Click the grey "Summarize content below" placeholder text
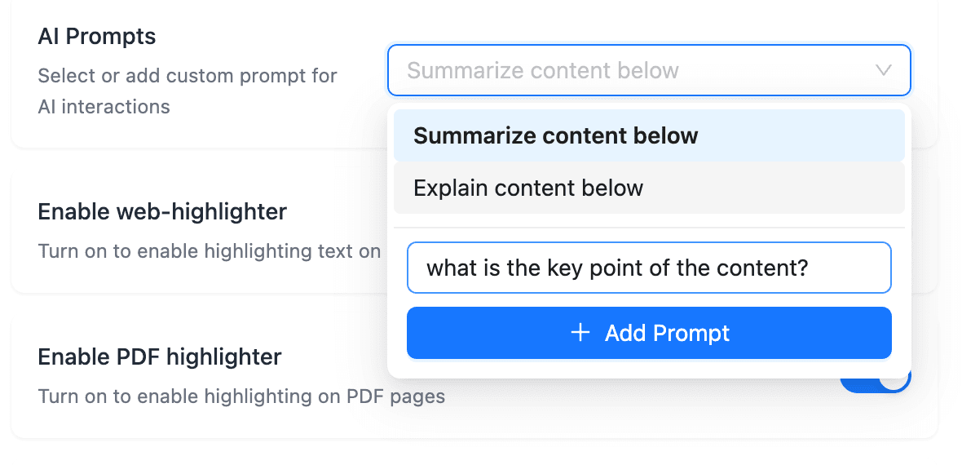This screenshot has width=962, height=465. 543,71
